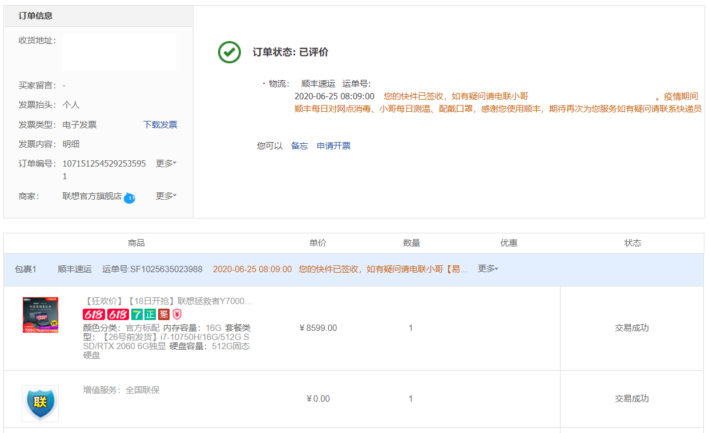
Task: Click 顺丰速运 in the 物流 status line
Action: click(x=319, y=83)
